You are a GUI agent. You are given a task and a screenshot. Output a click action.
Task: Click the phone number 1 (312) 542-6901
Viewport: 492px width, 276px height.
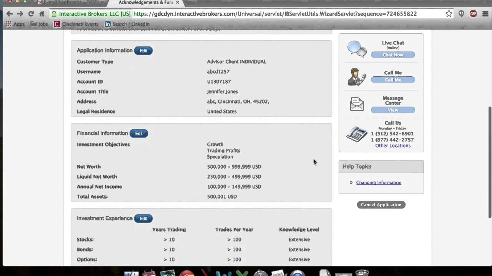pyautogui.click(x=392, y=134)
